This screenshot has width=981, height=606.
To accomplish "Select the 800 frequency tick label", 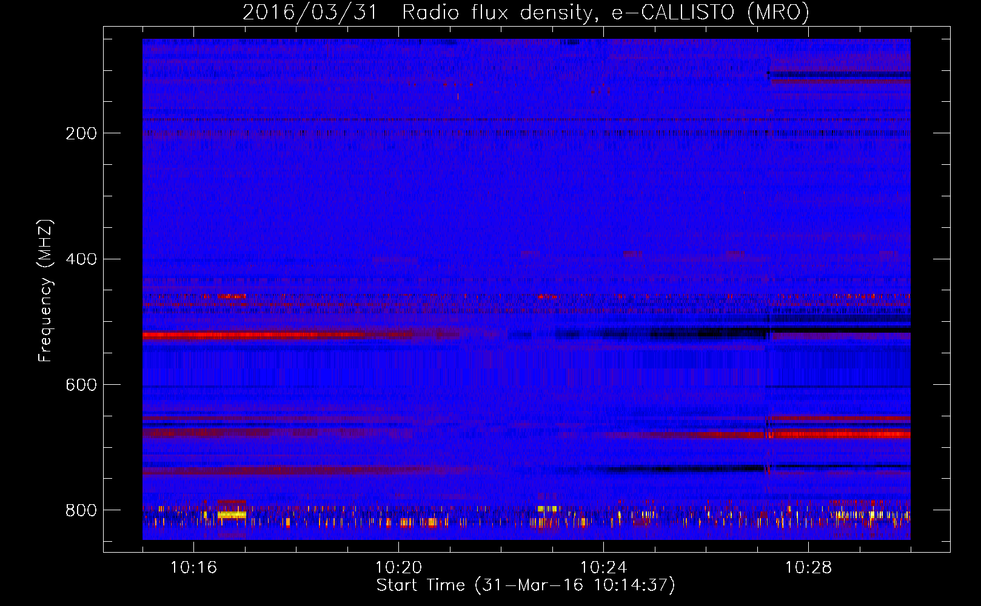I will tap(81, 511).
